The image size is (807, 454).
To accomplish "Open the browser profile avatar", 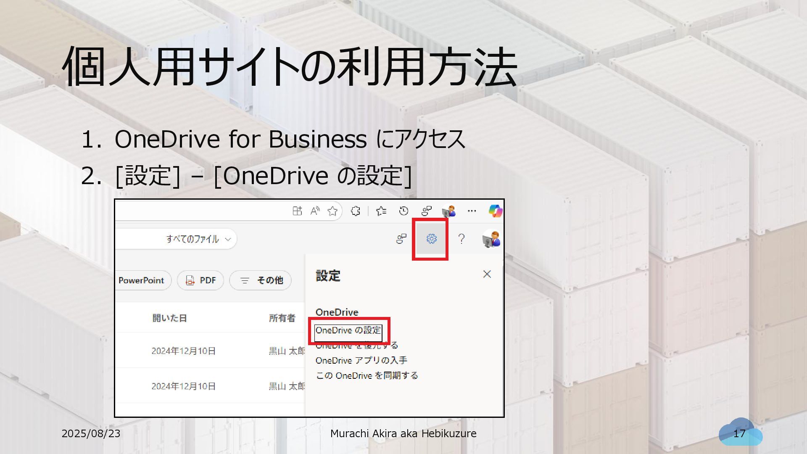I will (x=449, y=211).
